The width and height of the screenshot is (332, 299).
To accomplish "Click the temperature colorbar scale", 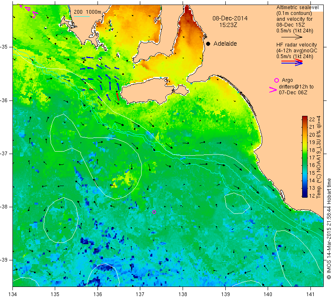I will click(305, 157).
